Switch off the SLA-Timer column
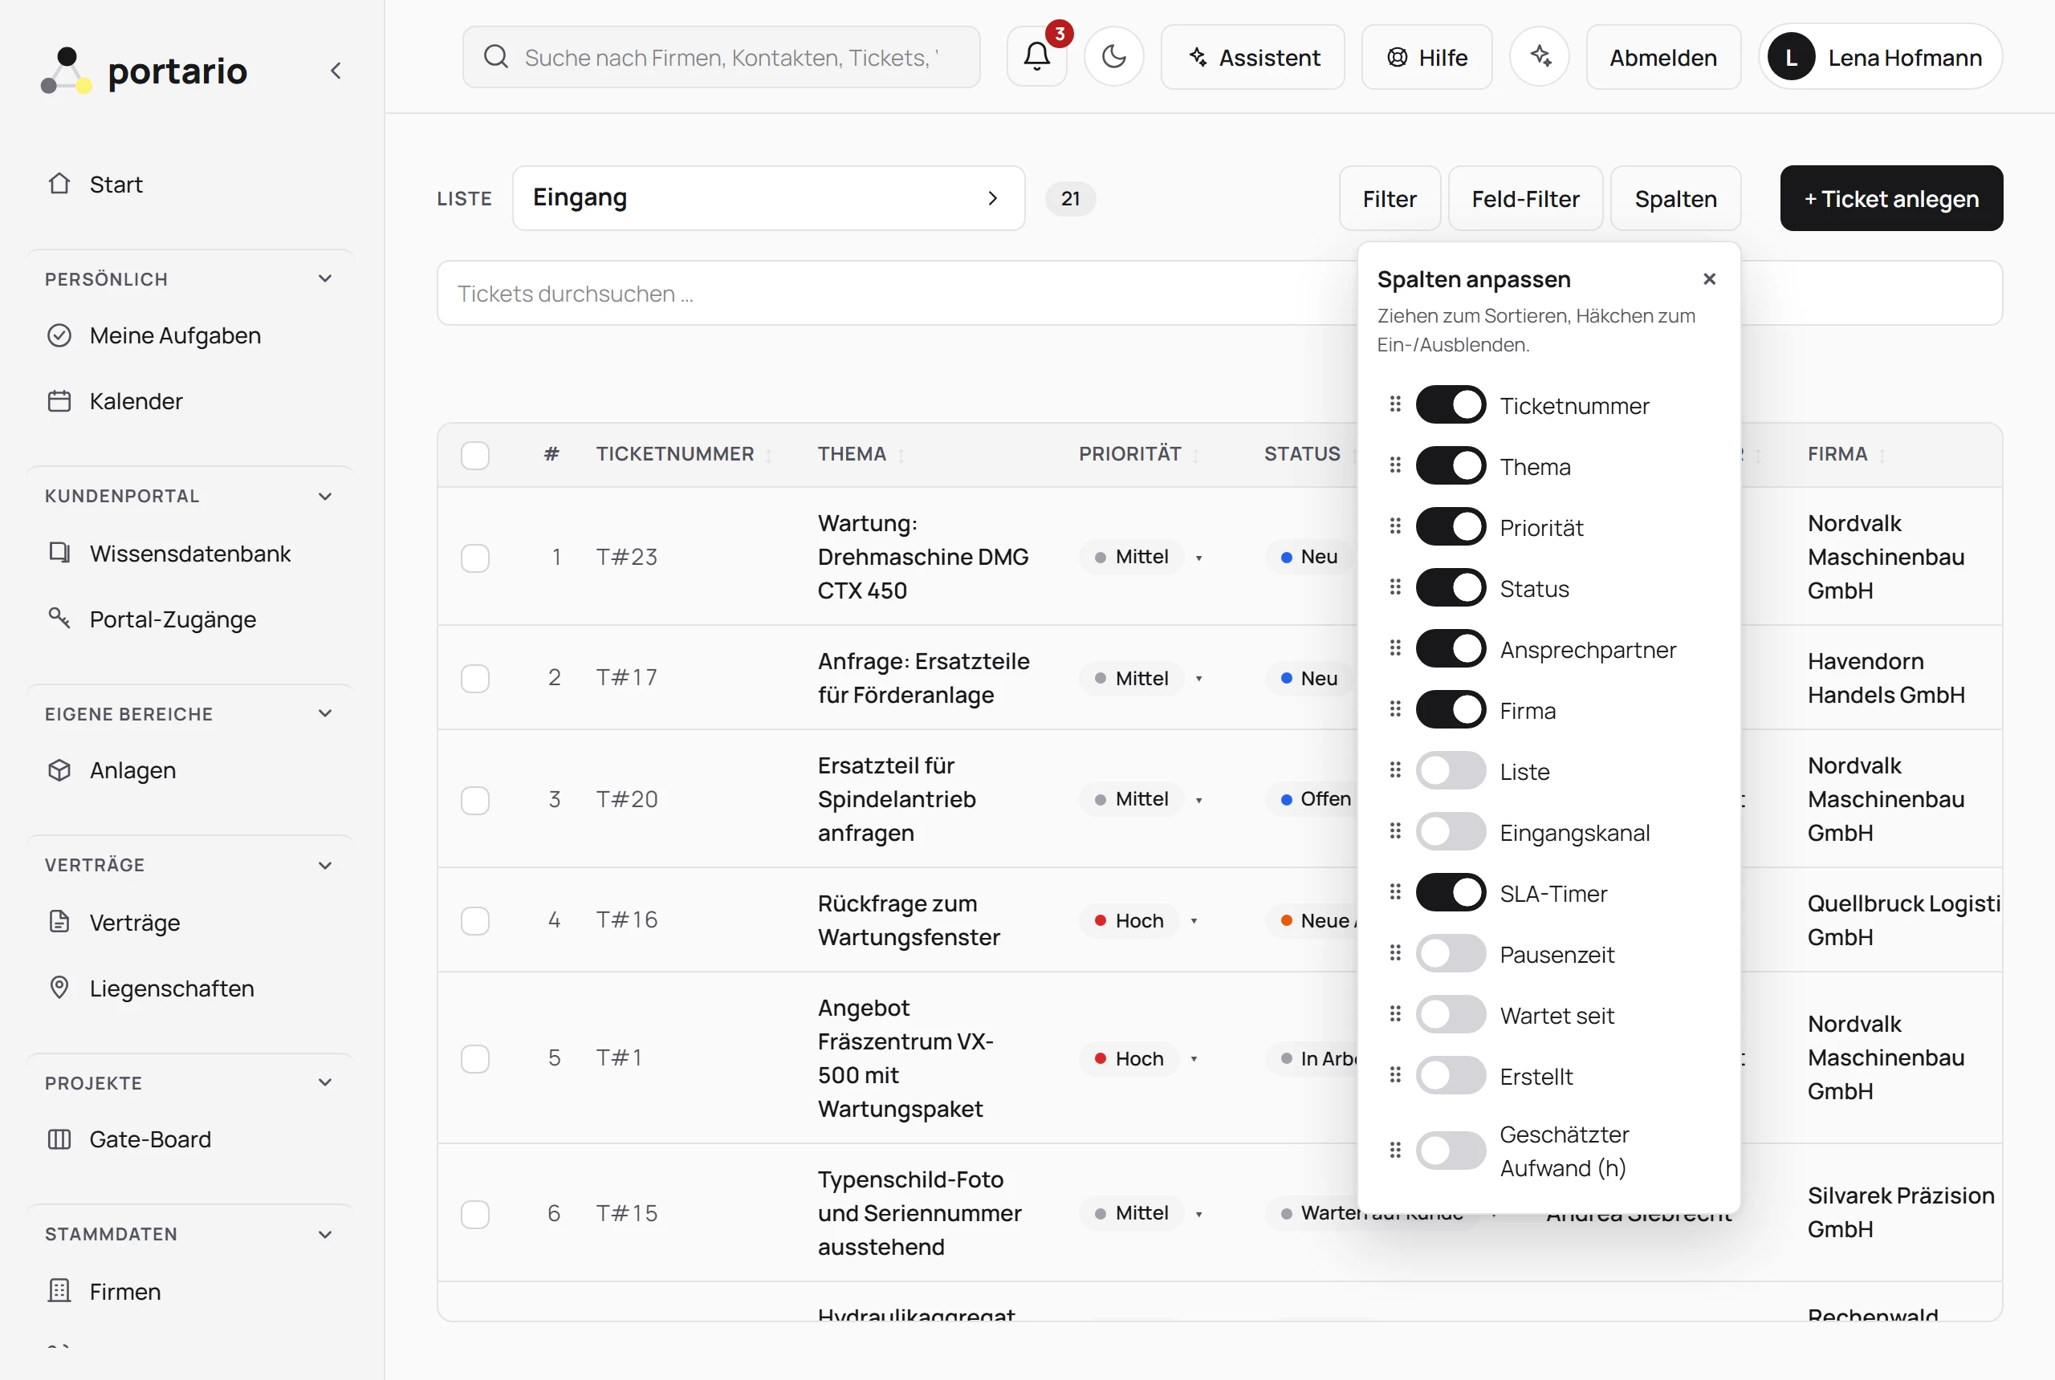2055x1380 pixels. [1450, 892]
